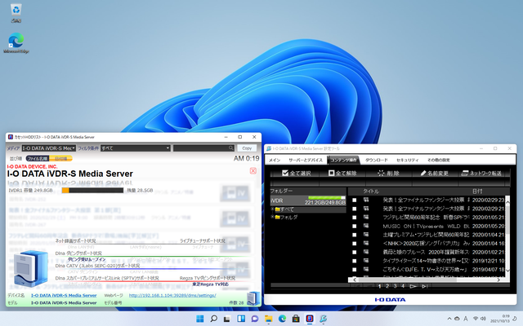
Task: Switch to the その他の設定 tab
Action: (439, 160)
